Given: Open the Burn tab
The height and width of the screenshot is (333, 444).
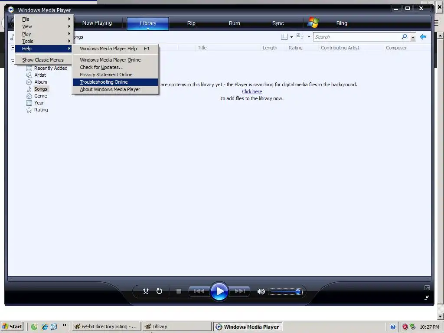Looking at the screenshot, I should pos(235,23).
